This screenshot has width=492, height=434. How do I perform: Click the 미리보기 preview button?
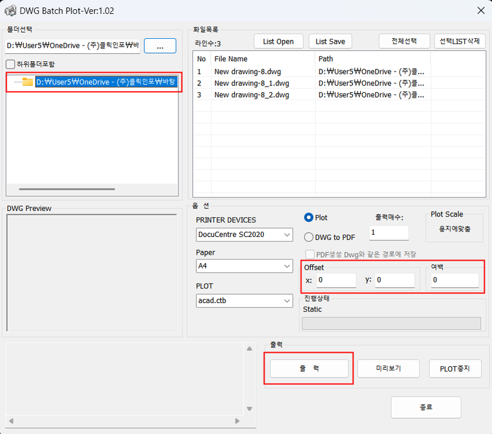point(388,369)
